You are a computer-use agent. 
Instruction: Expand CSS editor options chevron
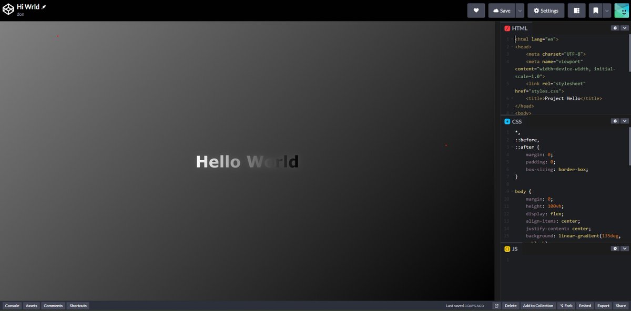[625, 121]
